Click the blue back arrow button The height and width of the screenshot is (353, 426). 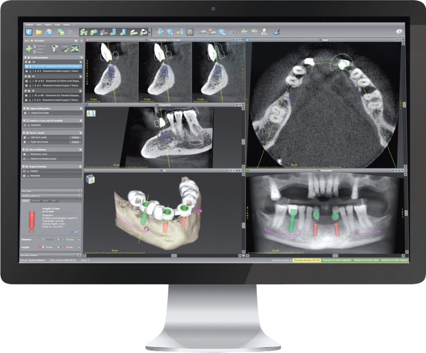click(29, 32)
